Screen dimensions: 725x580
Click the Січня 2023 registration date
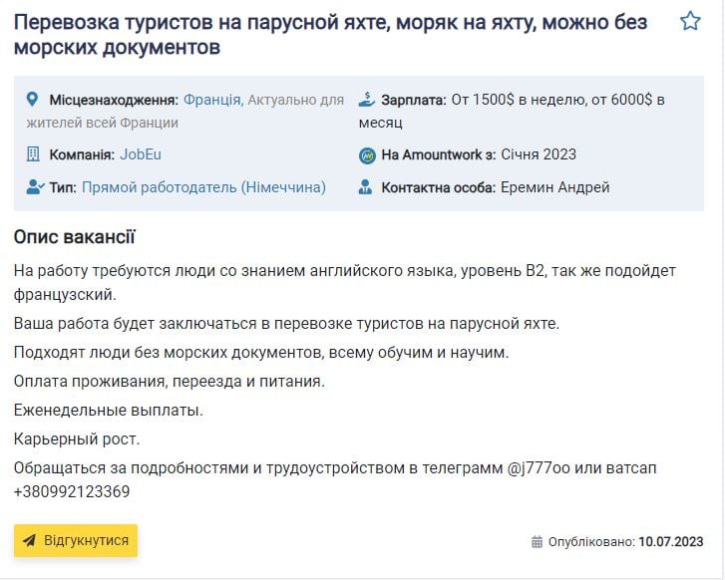539,154
